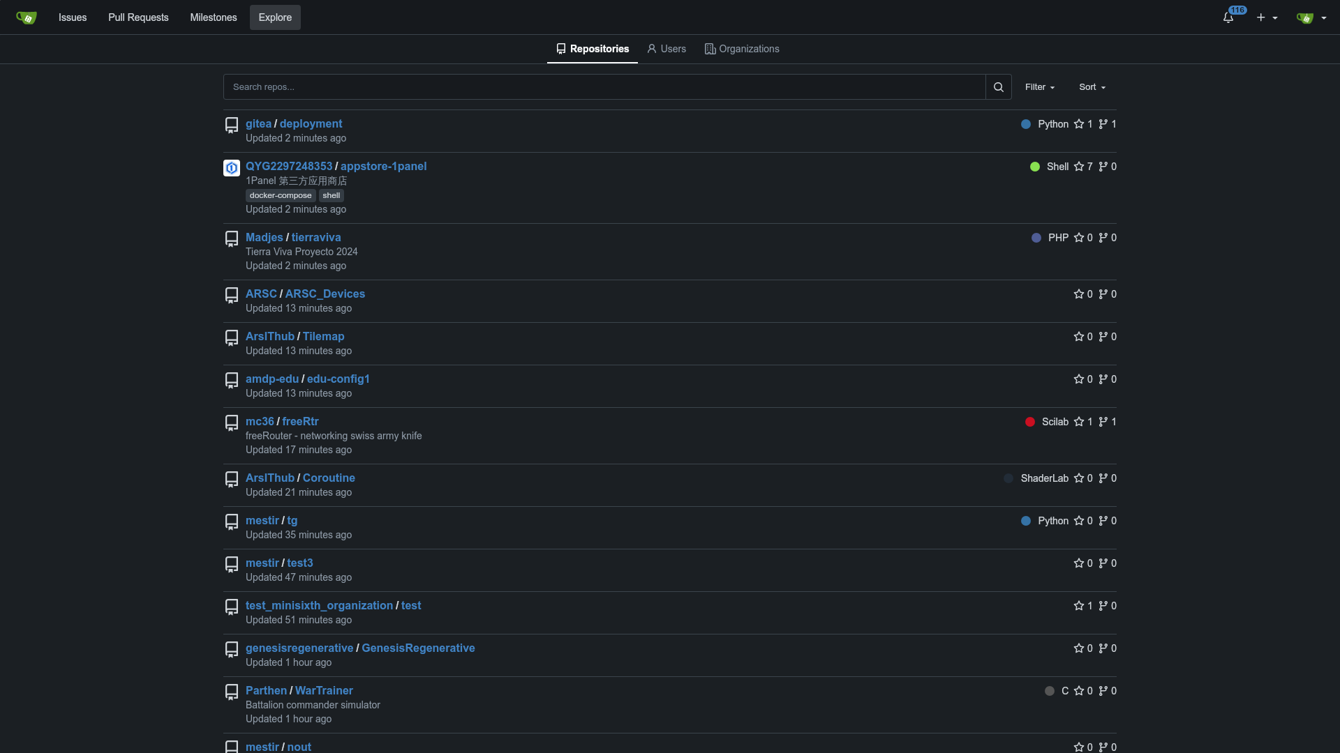
Task: Expand the plus create-new menu
Action: [x=1267, y=17]
